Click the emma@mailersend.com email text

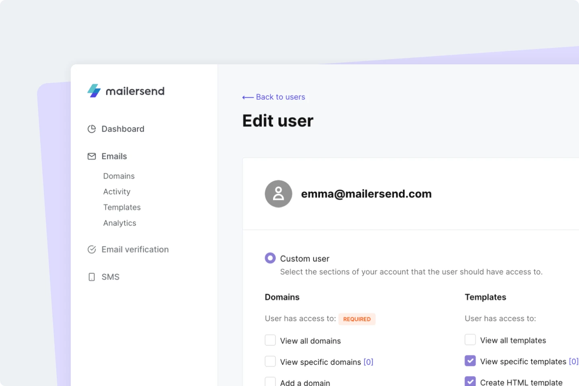click(366, 194)
